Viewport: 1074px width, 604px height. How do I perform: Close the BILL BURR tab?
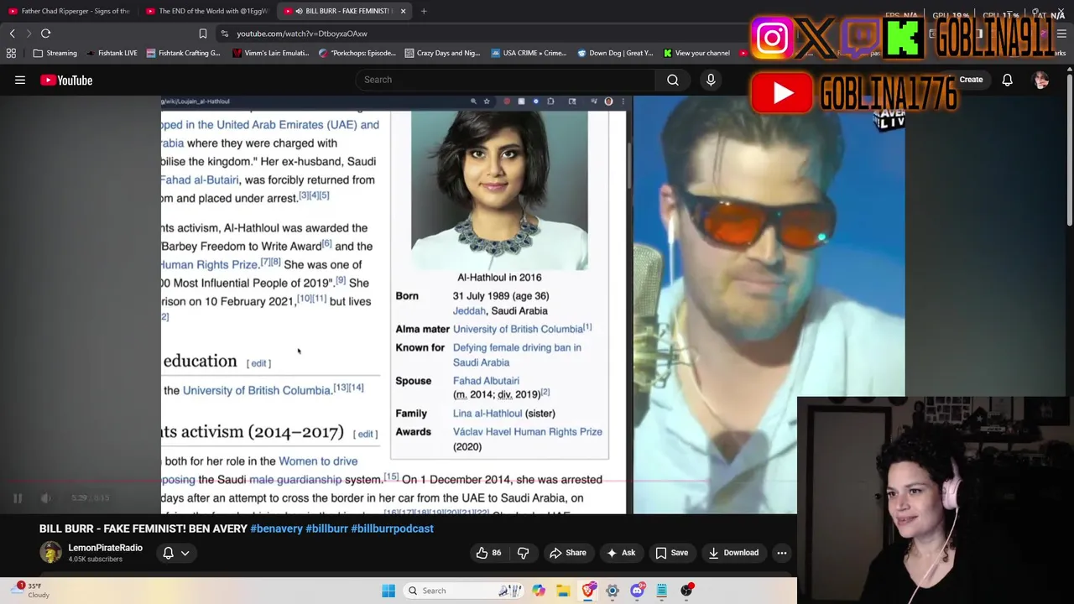point(403,11)
